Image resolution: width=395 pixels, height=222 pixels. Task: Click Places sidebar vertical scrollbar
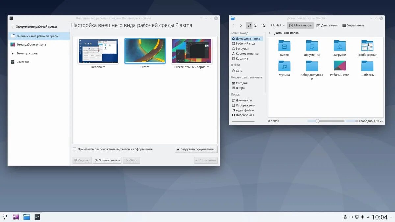265,62
